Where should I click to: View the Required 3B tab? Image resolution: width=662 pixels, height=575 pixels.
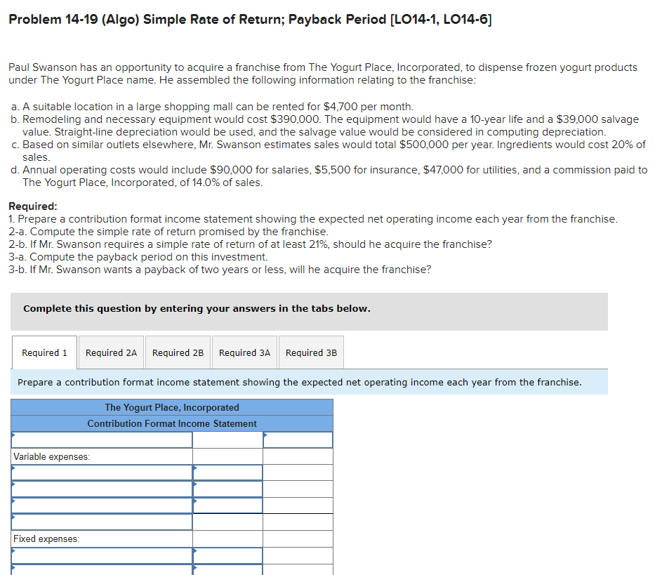[x=310, y=352]
